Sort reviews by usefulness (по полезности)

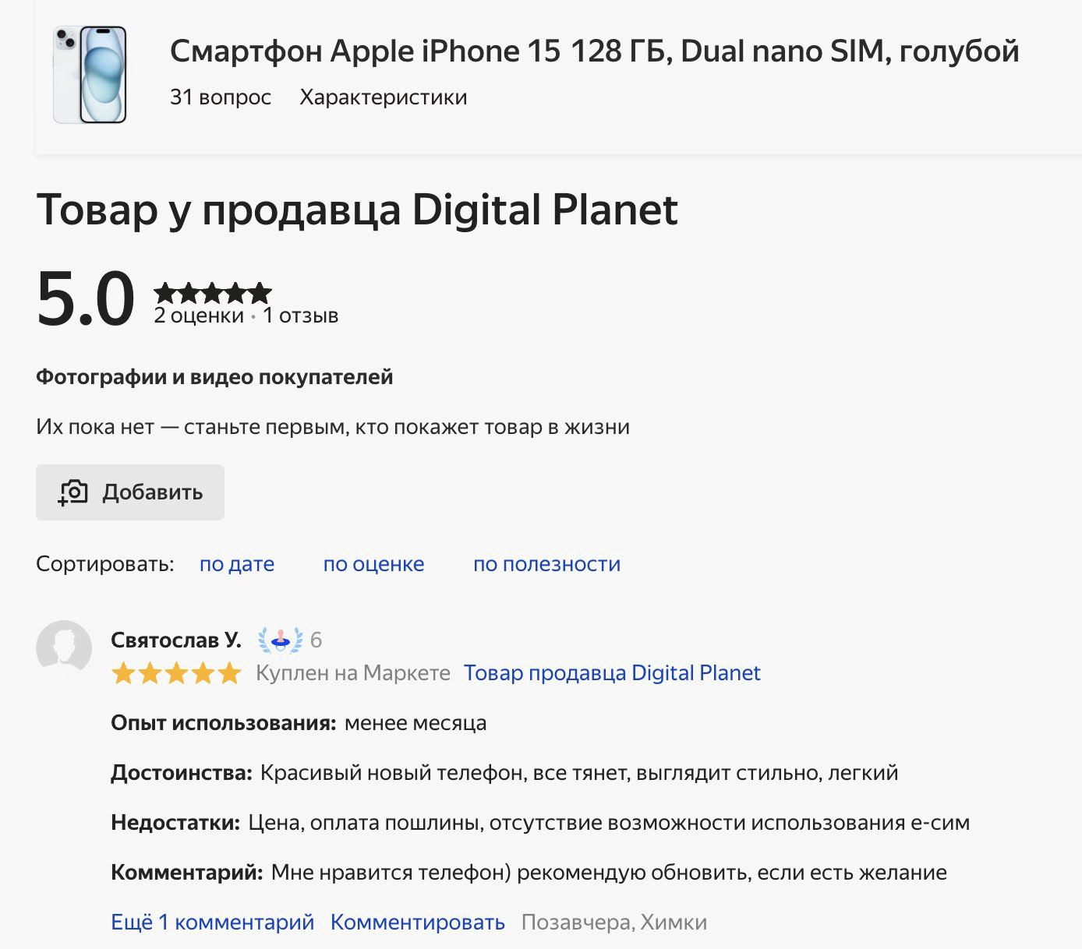[546, 564]
